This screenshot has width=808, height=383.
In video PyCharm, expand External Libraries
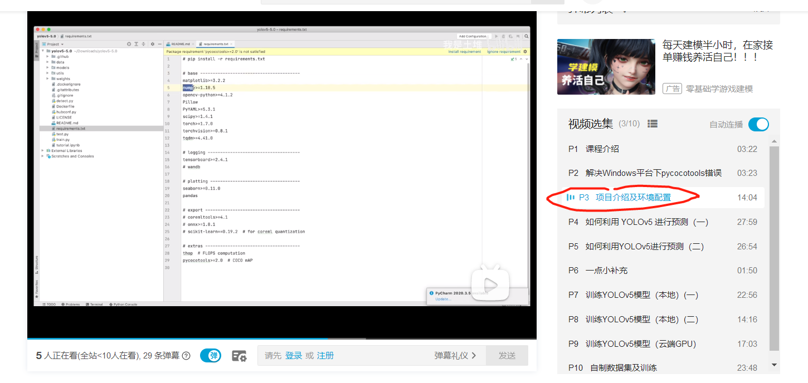point(42,151)
